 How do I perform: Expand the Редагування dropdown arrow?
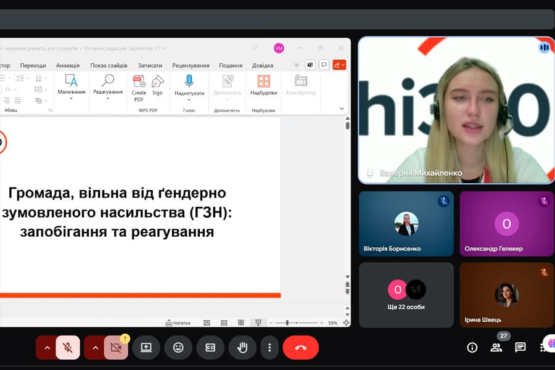107,99
